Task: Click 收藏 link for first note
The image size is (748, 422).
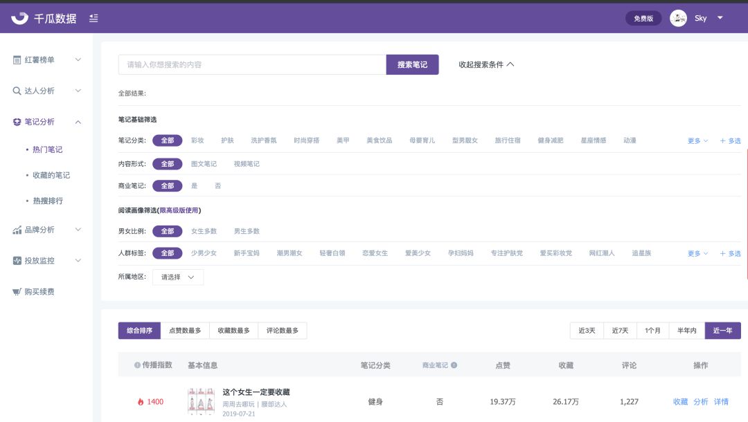Action: click(680, 401)
